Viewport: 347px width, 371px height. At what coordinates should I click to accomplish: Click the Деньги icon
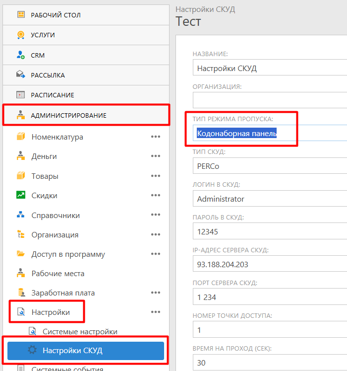21,156
